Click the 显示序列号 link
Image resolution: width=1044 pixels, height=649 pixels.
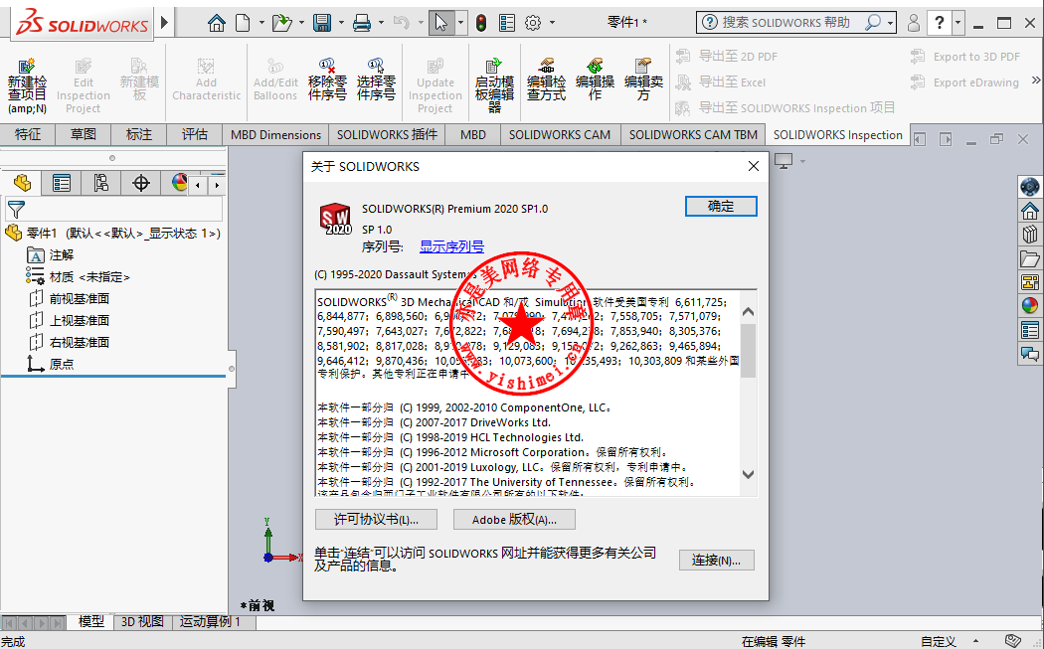click(451, 246)
